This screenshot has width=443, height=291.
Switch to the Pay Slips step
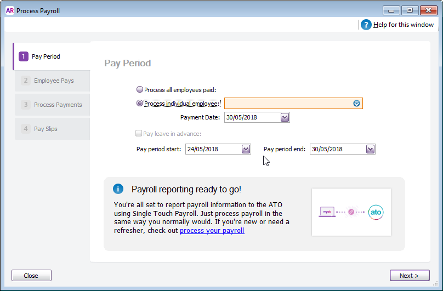coord(46,129)
